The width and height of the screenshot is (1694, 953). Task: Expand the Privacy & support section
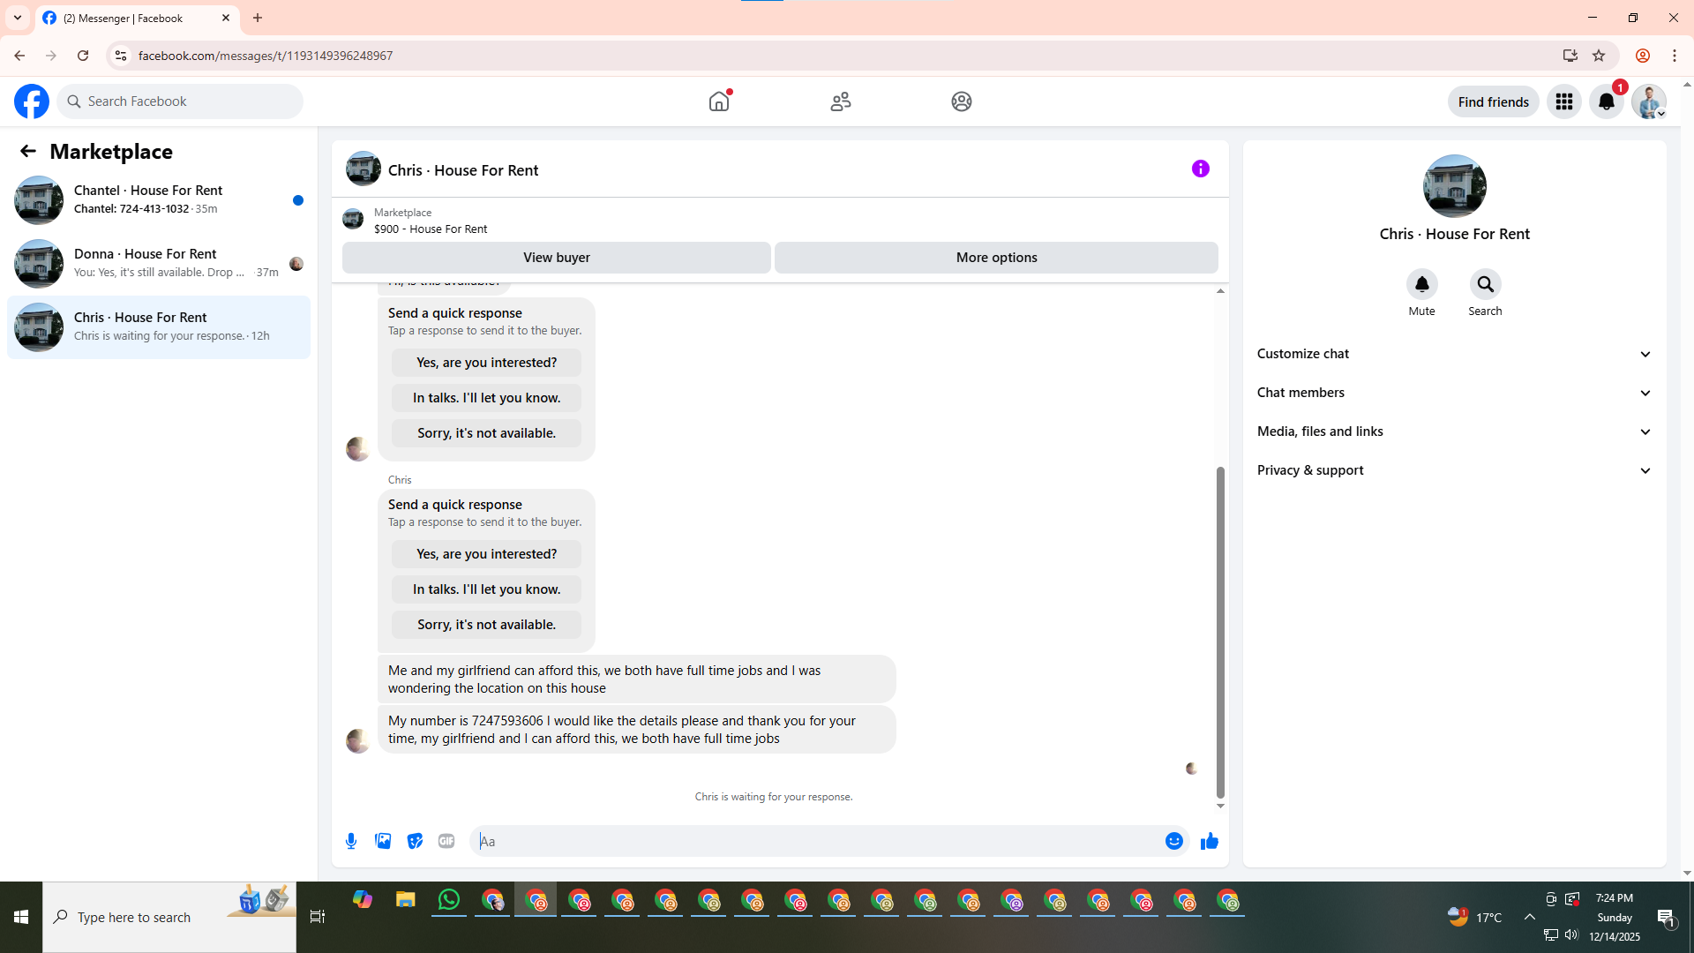click(1454, 470)
